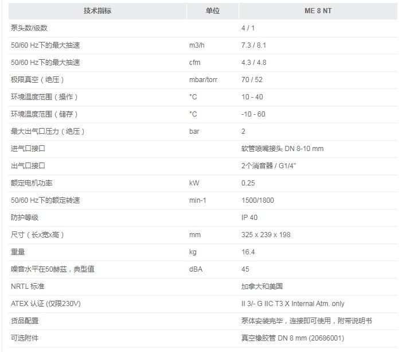Click the 环境温度范围（储存）label

pyautogui.click(x=44, y=114)
